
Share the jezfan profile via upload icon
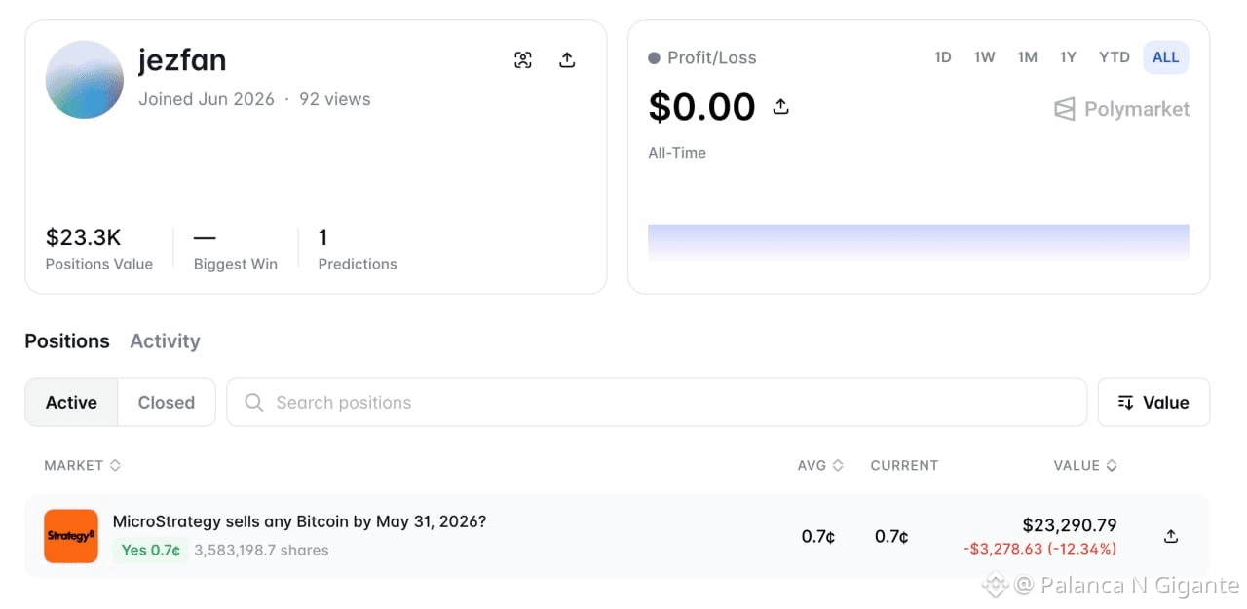click(x=567, y=60)
